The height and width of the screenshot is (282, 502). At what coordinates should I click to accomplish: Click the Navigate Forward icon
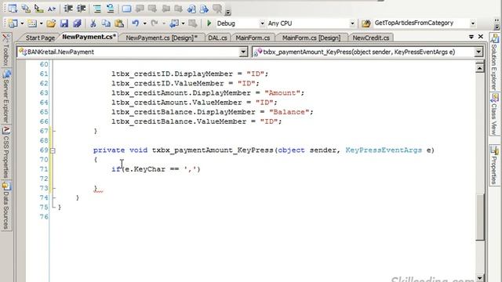coord(193,23)
